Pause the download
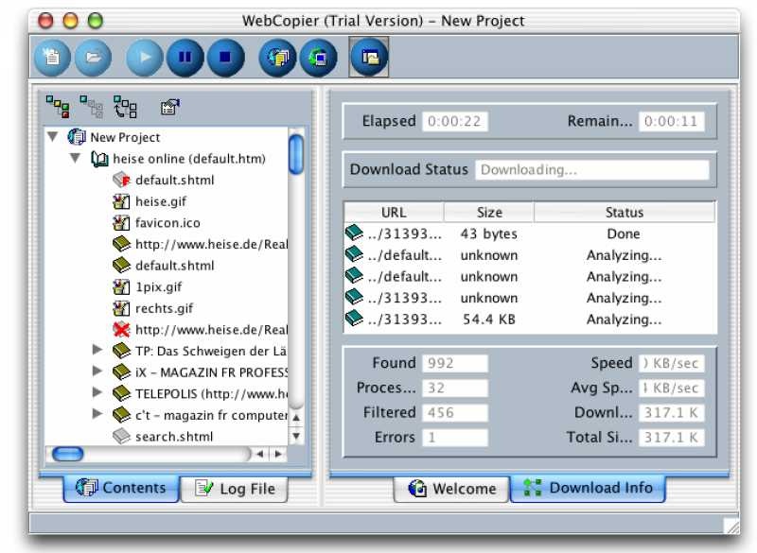The image size is (757, 553). click(185, 58)
